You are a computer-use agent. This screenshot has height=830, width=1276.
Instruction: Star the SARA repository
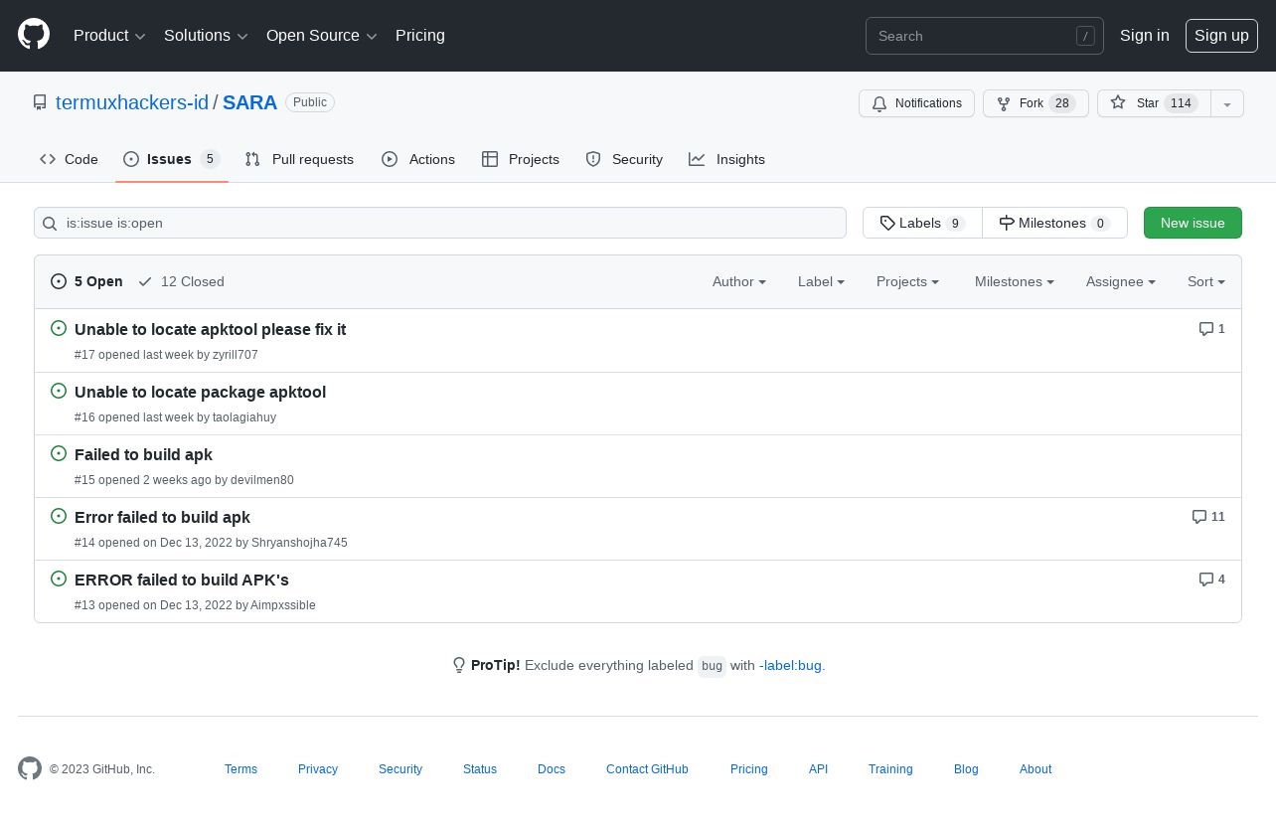tap(1154, 103)
